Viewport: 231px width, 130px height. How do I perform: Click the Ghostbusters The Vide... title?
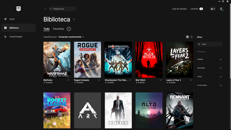point(116,80)
